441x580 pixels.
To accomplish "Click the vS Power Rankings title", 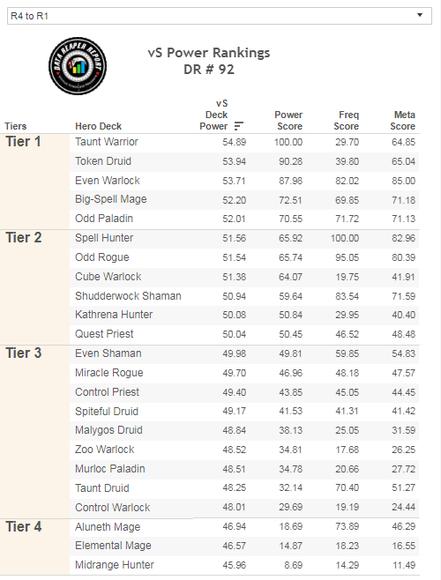I will 209,53.
